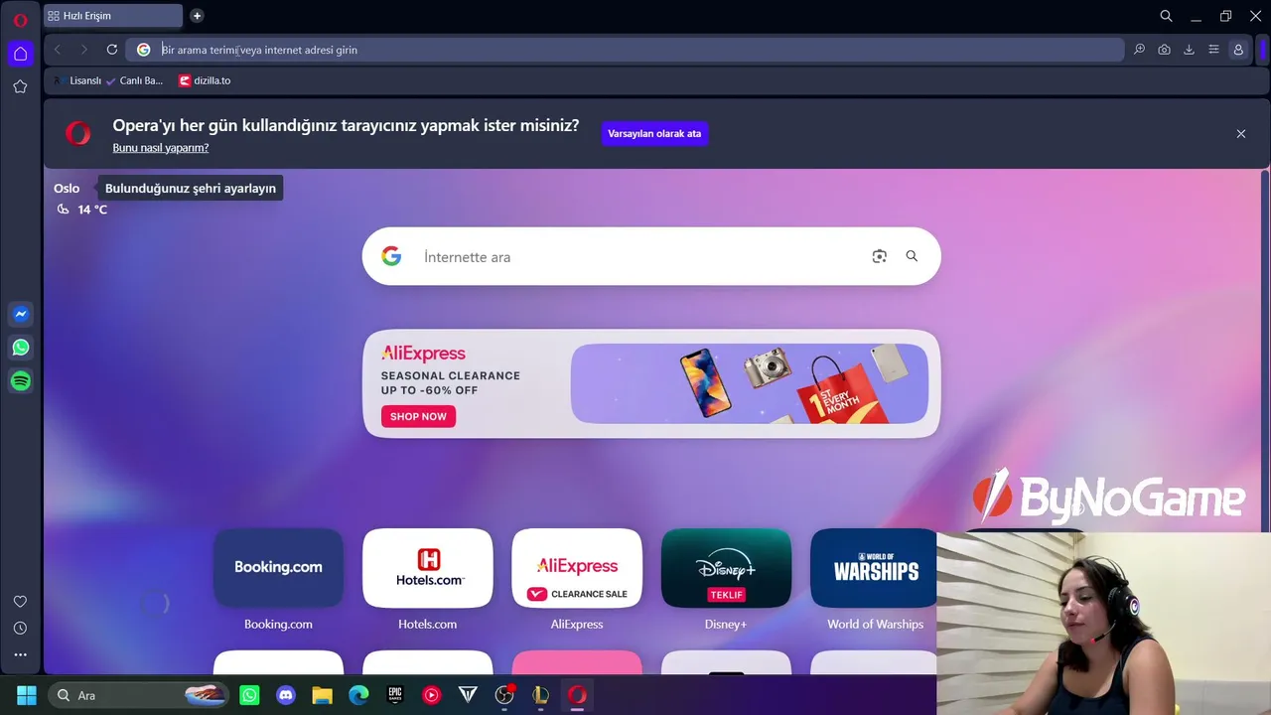Open Messenger in the sidebar
The width and height of the screenshot is (1271, 715).
(20, 314)
